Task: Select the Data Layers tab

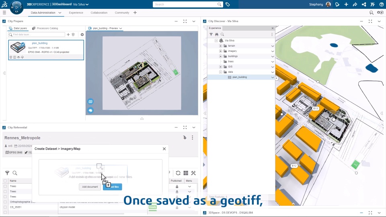Action: point(18,28)
